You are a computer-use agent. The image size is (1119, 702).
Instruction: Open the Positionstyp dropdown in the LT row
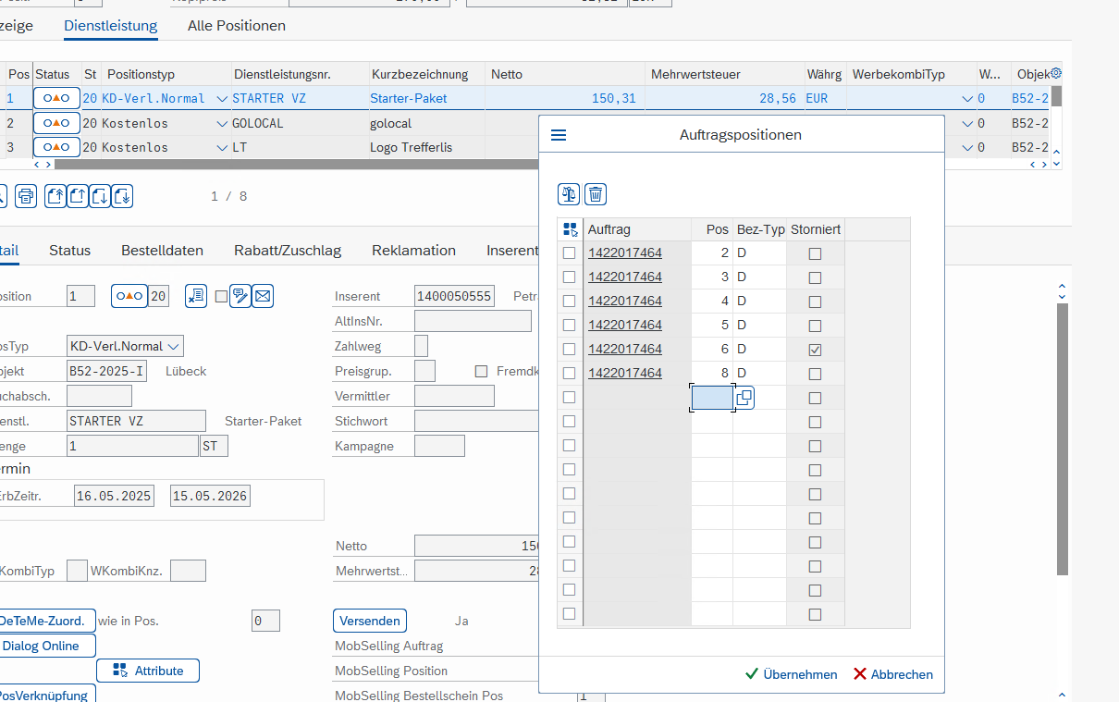(x=222, y=147)
